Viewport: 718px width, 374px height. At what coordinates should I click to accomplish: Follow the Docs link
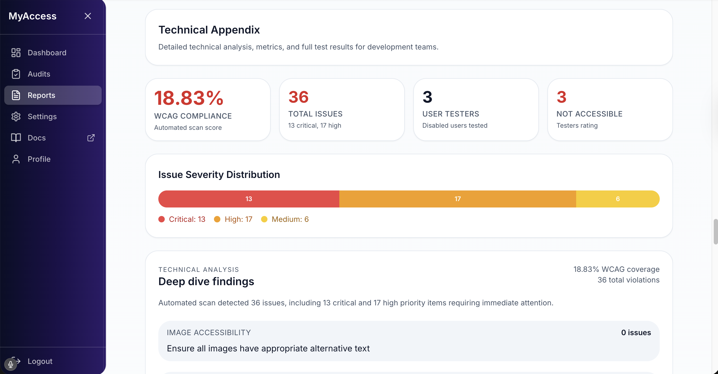[x=36, y=138]
